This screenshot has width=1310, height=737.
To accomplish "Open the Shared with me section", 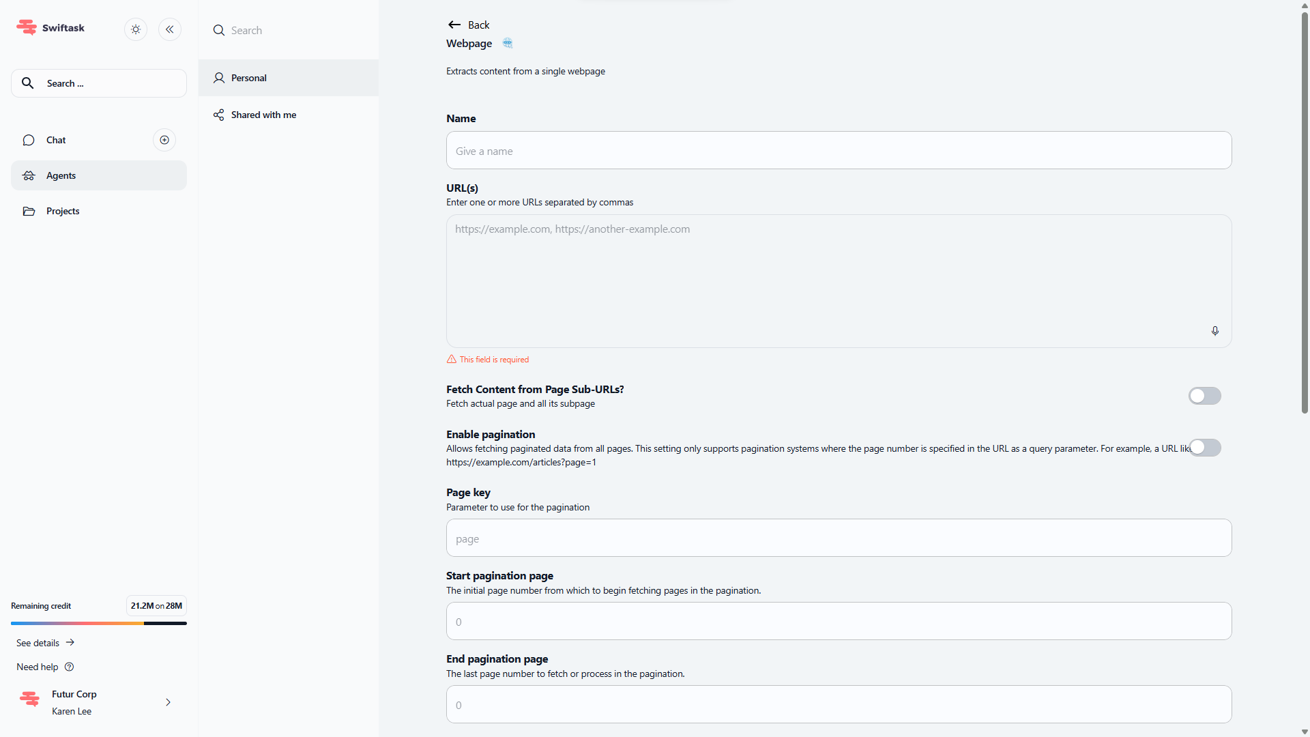I will 263,115.
